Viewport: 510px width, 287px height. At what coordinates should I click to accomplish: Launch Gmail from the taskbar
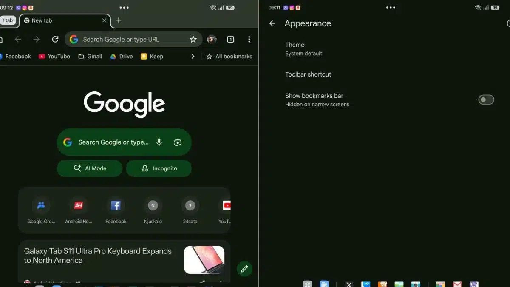pos(457,283)
